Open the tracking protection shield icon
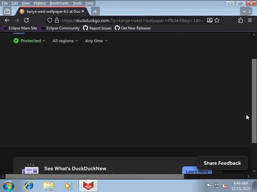The image size is (257, 192). [x=50, y=20]
